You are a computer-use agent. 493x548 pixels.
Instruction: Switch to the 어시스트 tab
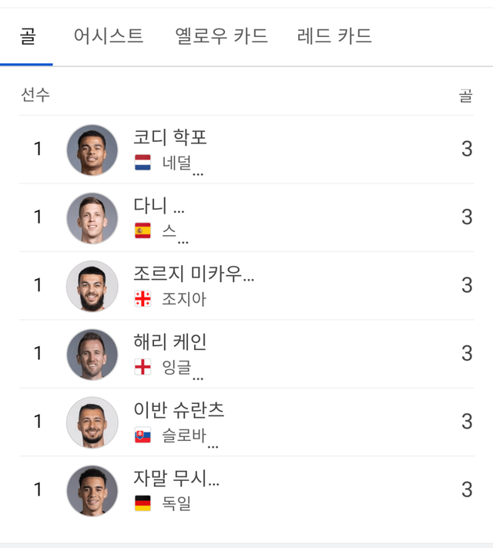[109, 36]
